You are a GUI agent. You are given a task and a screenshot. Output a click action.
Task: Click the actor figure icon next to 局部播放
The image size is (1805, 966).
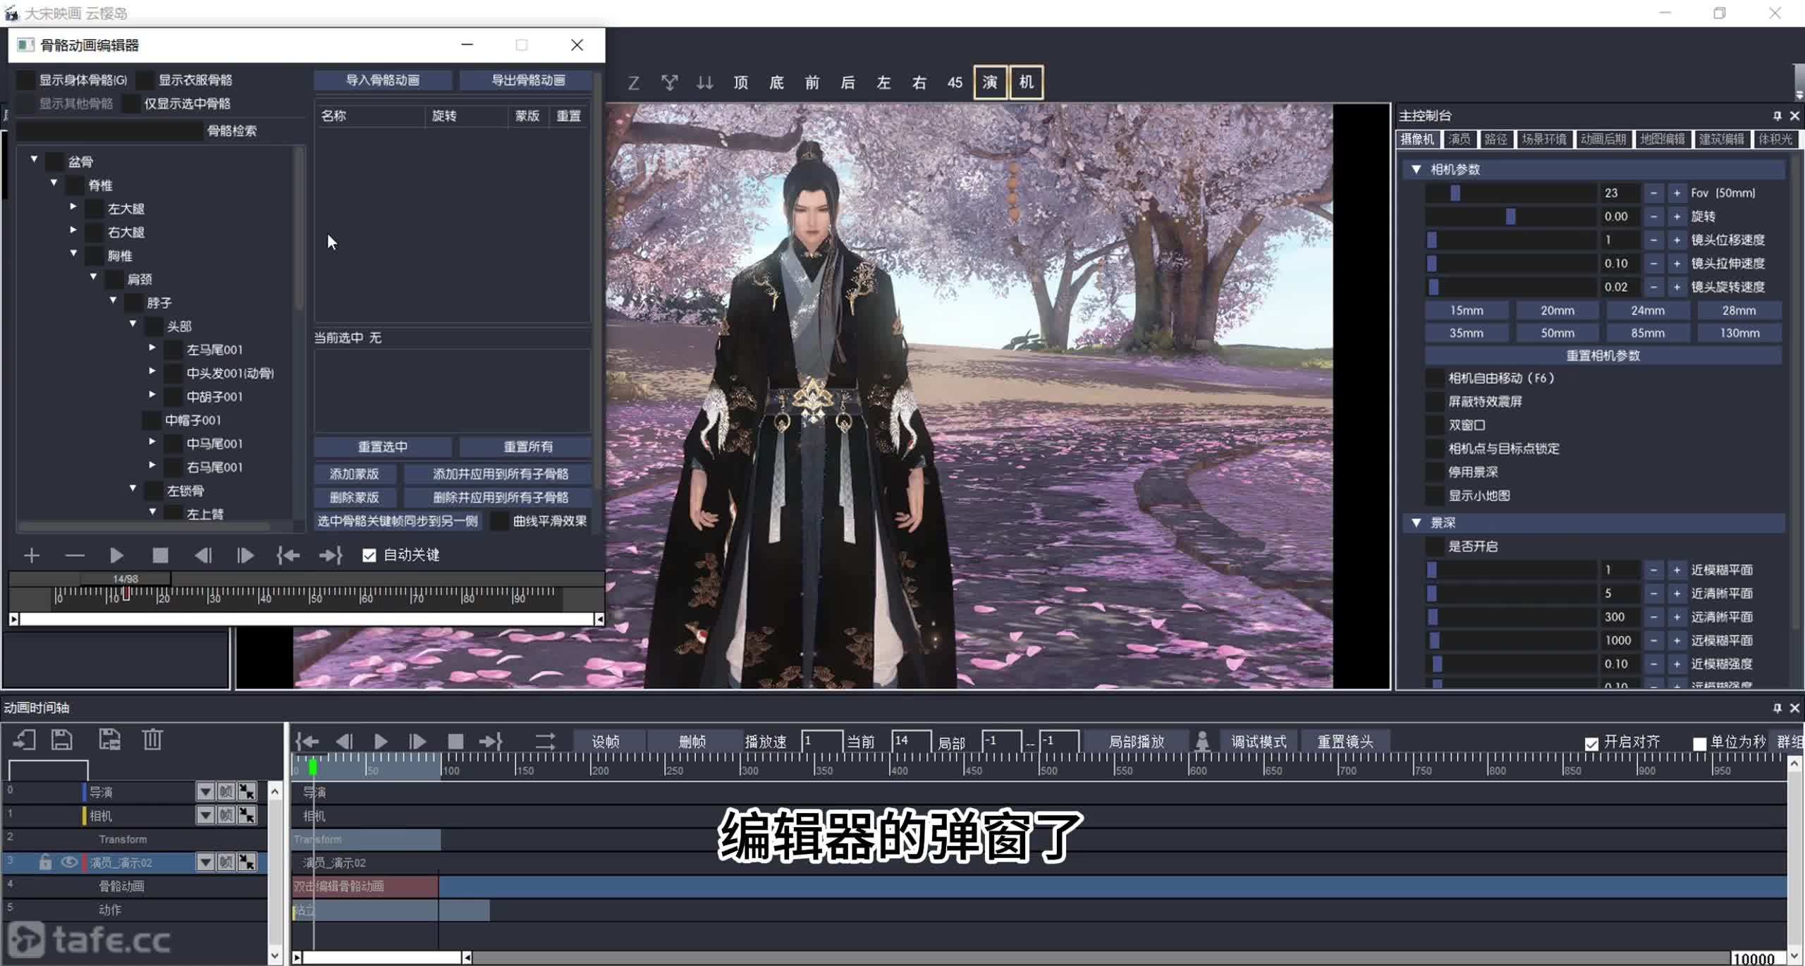click(1203, 741)
